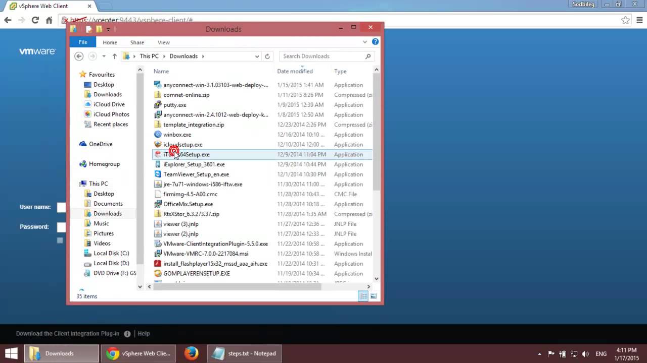Click the comnet-online.zip archive icon
The width and height of the screenshot is (647, 363).
tap(158, 95)
